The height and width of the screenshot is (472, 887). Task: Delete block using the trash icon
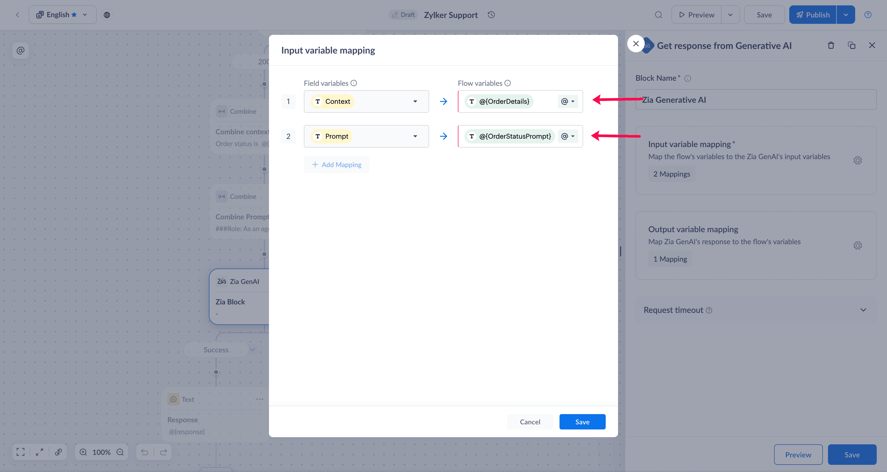831,45
